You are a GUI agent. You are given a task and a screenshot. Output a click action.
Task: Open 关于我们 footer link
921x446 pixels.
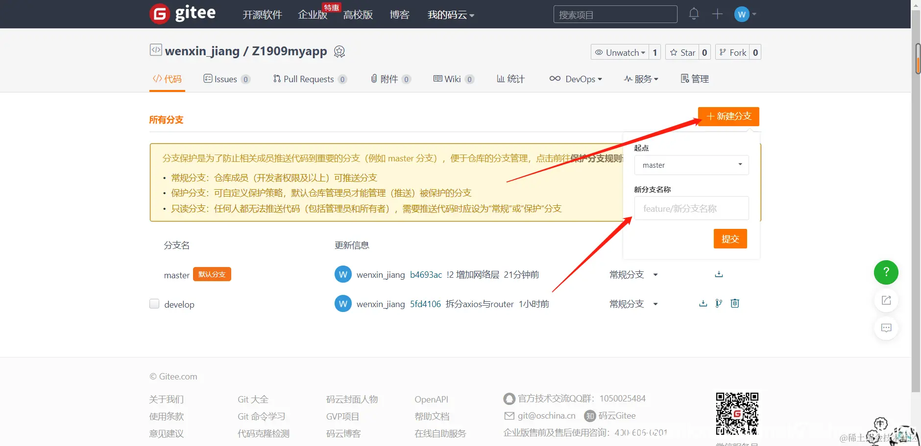pyautogui.click(x=167, y=400)
